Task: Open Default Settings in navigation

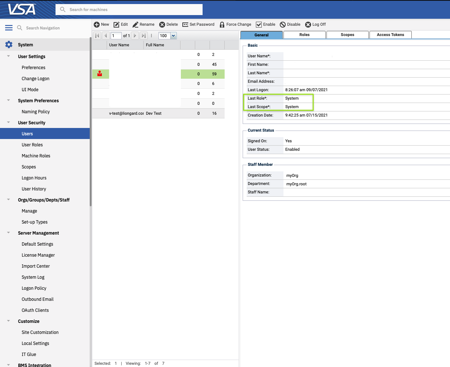Action: click(37, 244)
